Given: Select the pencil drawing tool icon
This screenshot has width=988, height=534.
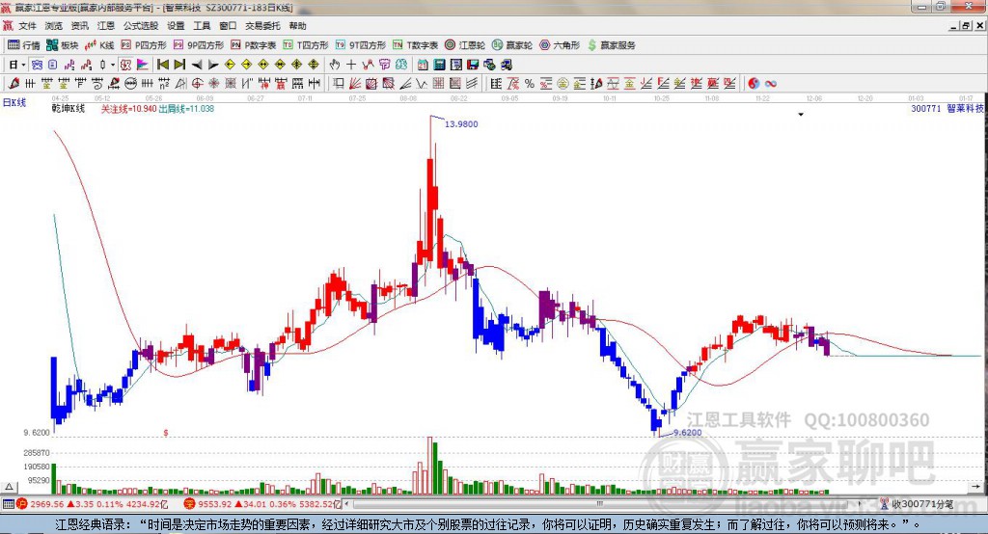Looking at the screenshot, I should [14, 83].
